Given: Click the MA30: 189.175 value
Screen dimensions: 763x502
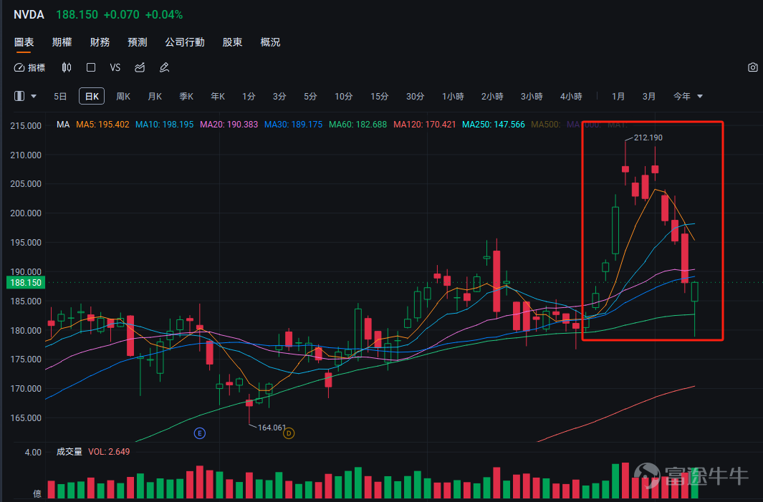Looking at the screenshot, I should (294, 125).
